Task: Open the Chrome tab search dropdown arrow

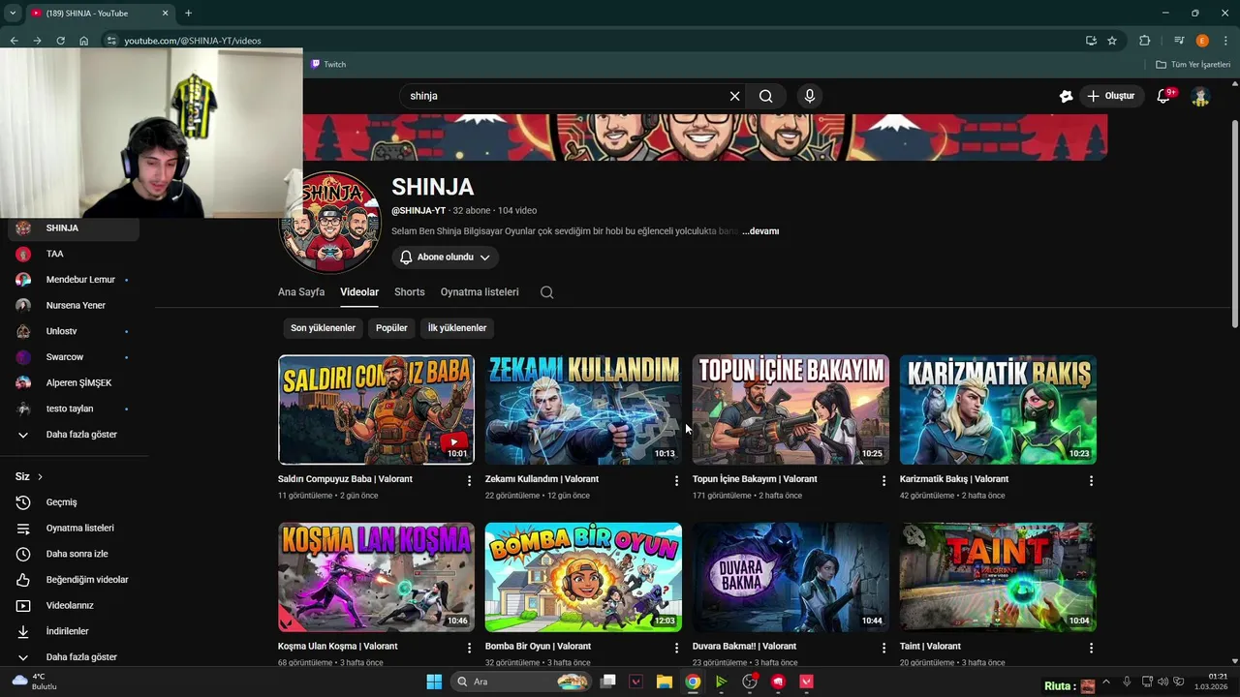Action: click(13, 13)
